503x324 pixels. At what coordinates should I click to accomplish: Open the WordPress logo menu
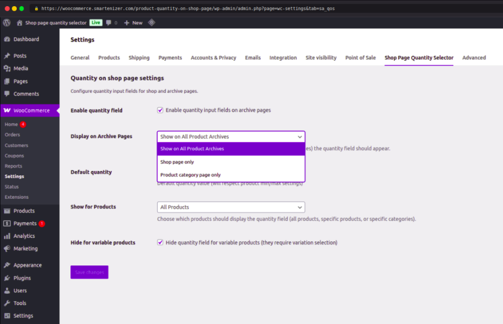(x=7, y=23)
